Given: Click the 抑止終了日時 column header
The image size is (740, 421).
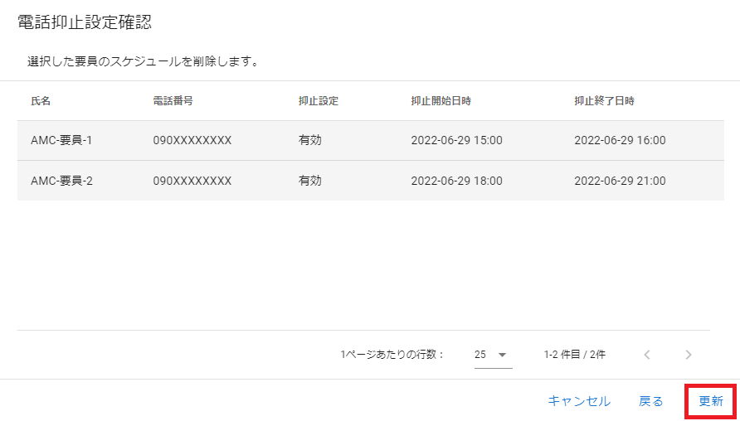Looking at the screenshot, I should click(605, 101).
